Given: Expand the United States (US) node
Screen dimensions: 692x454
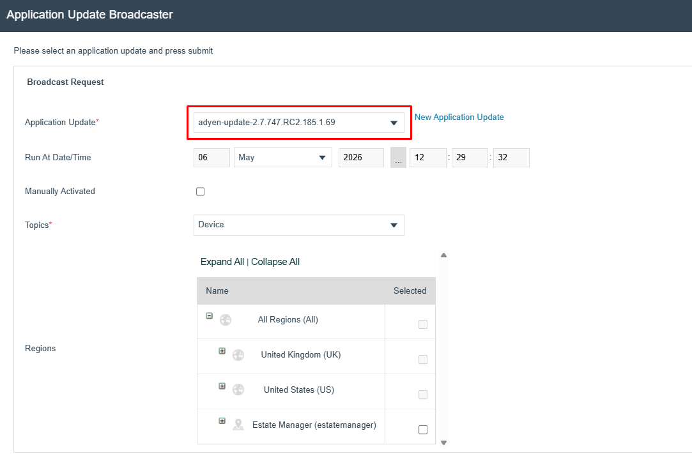Looking at the screenshot, I should click(222, 386).
